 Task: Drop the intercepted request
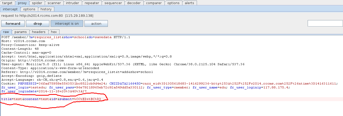point(38,23)
